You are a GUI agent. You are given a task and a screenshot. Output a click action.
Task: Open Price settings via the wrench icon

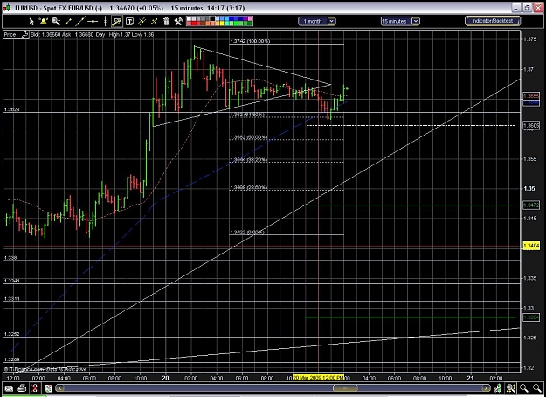(x=24, y=34)
